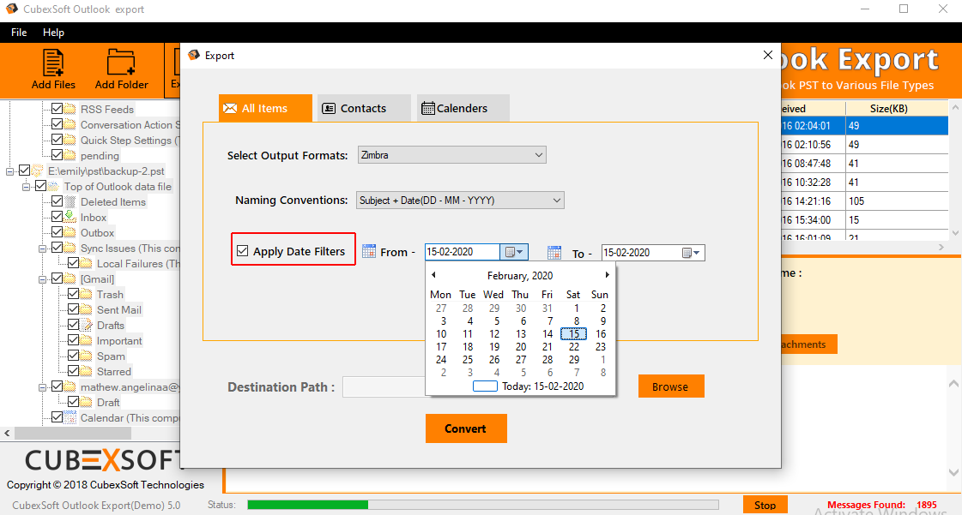The image size is (962, 515).
Task: Click the Add Files toolbar icon
Action: (53, 64)
